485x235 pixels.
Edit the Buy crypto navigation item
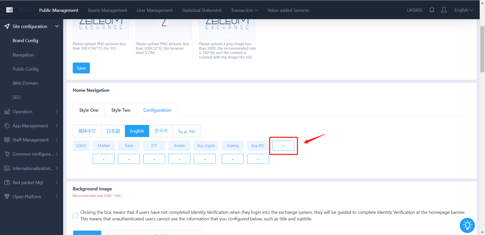click(206, 146)
